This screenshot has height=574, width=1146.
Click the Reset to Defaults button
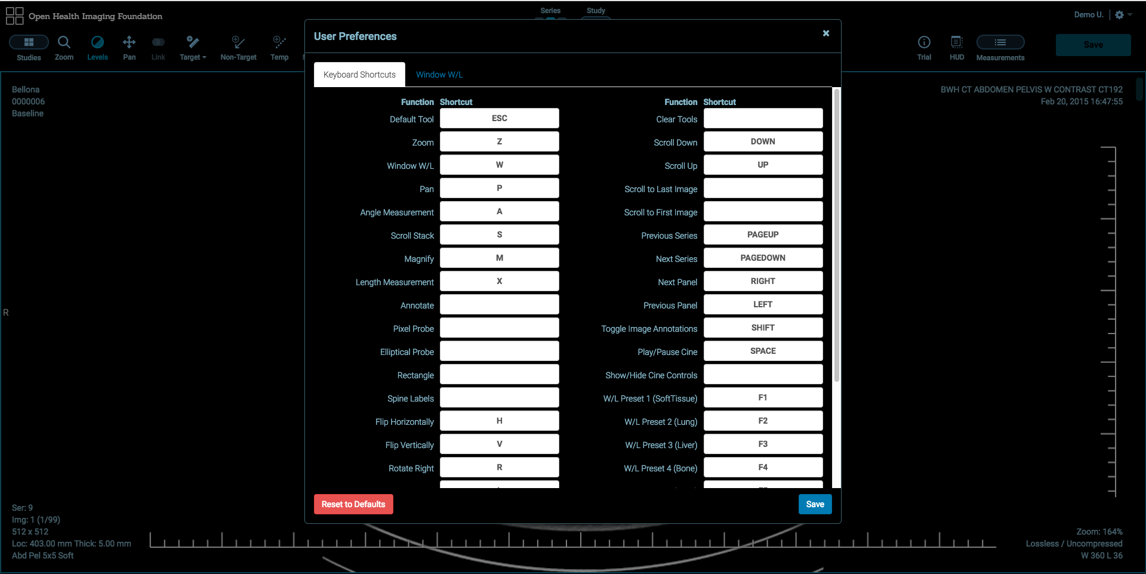click(353, 504)
